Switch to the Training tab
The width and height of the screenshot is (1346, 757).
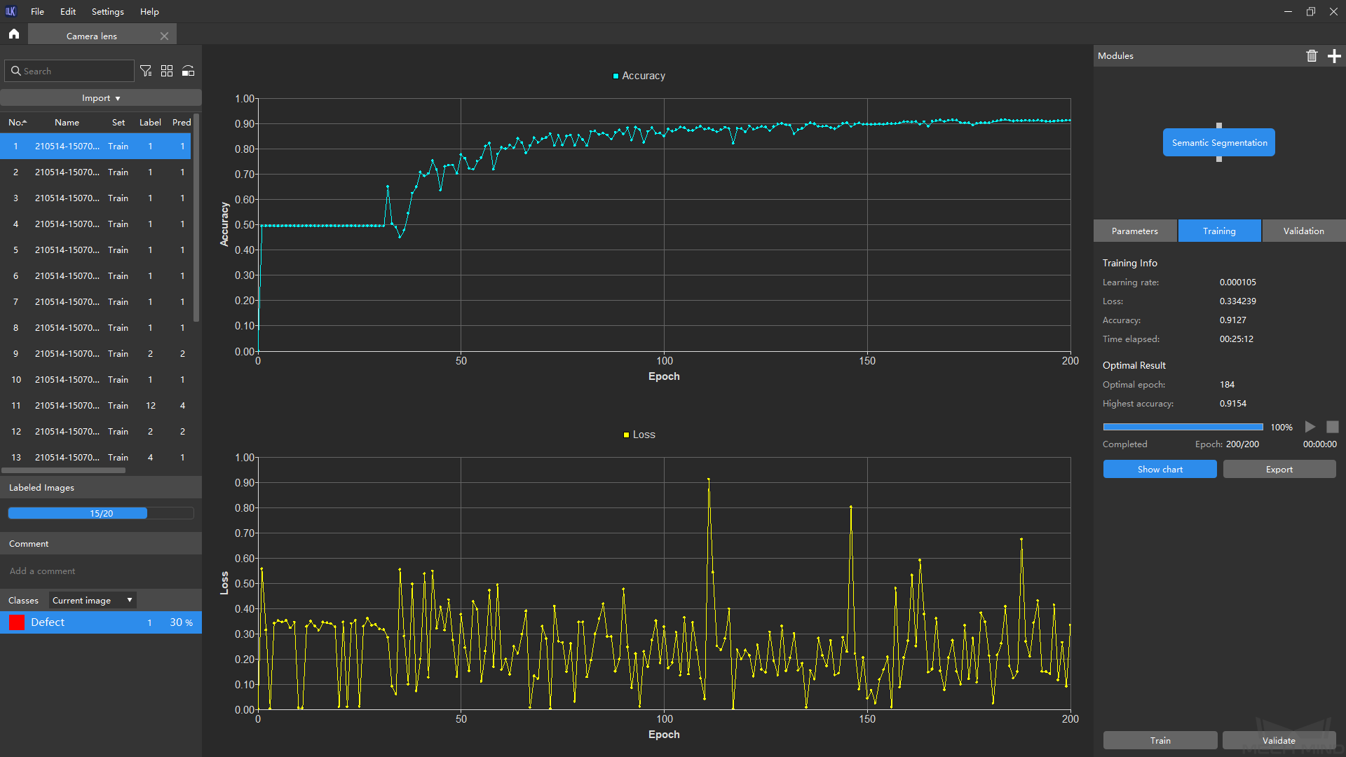(x=1219, y=231)
